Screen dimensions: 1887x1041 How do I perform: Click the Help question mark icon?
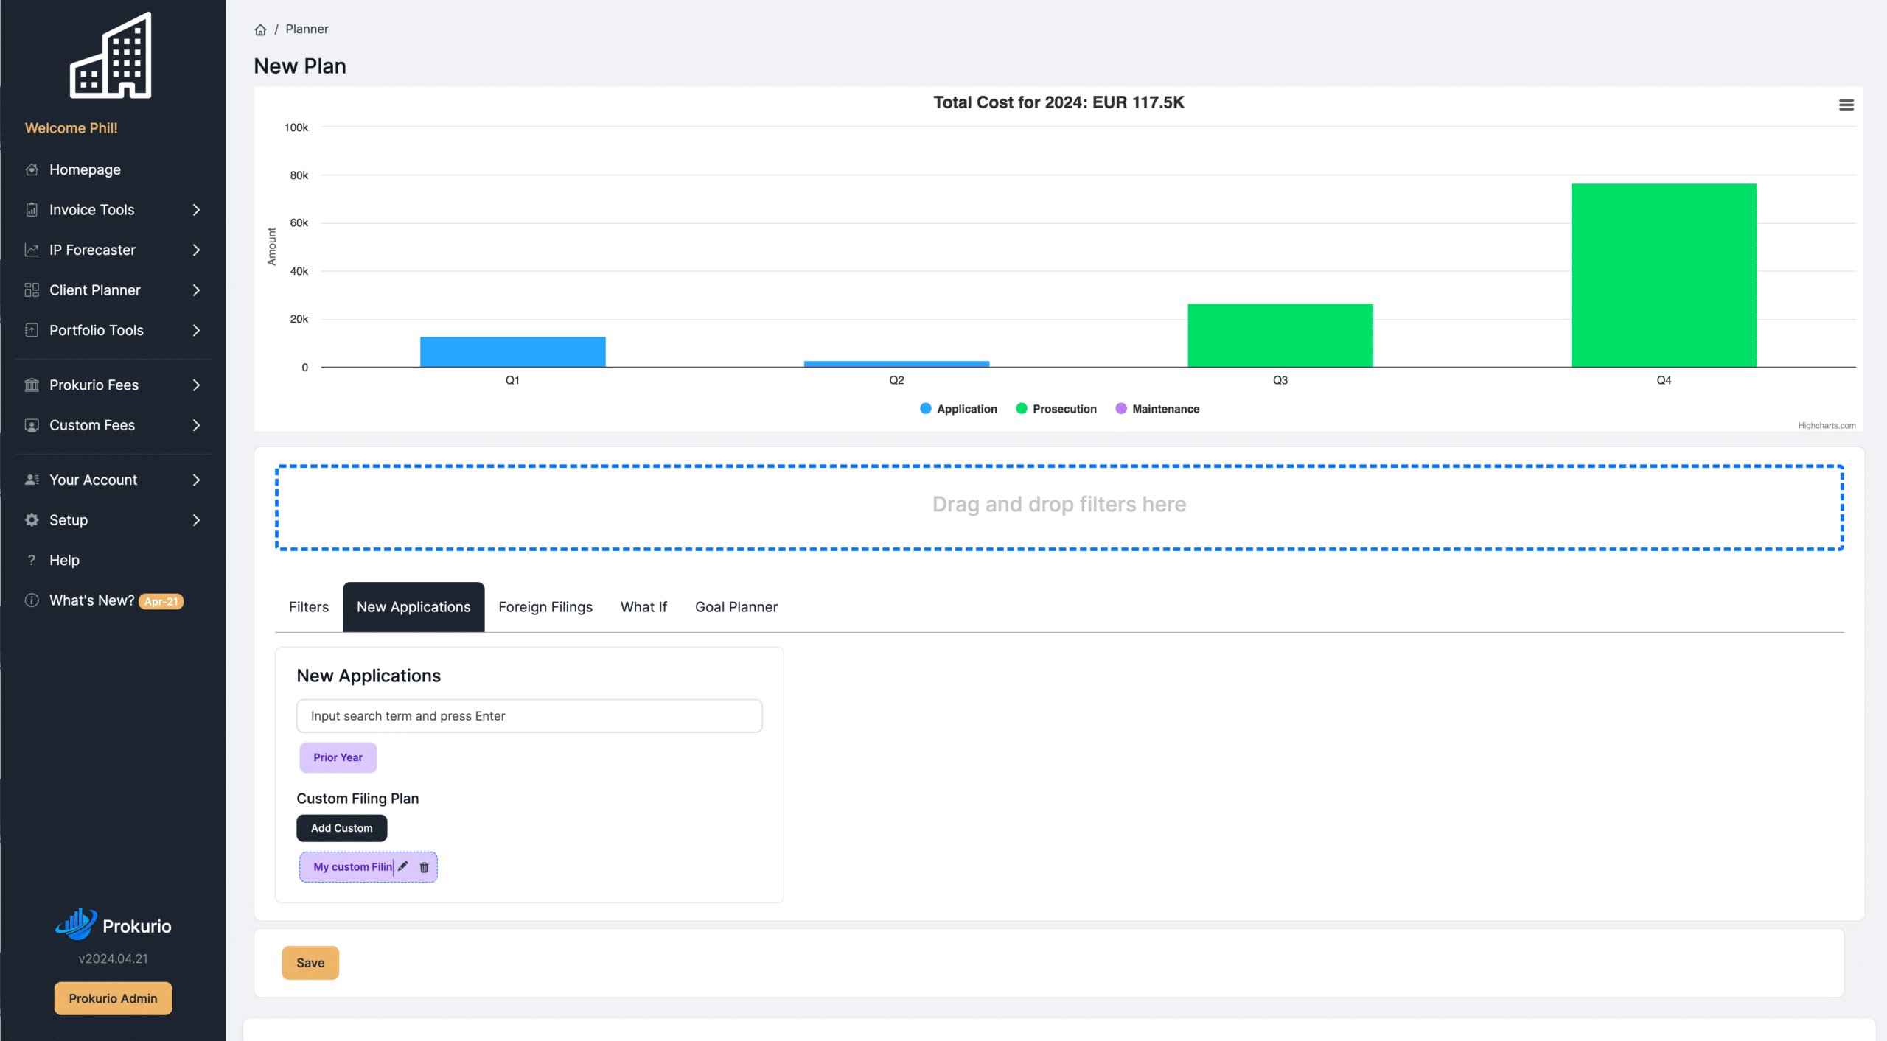tap(32, 560)
